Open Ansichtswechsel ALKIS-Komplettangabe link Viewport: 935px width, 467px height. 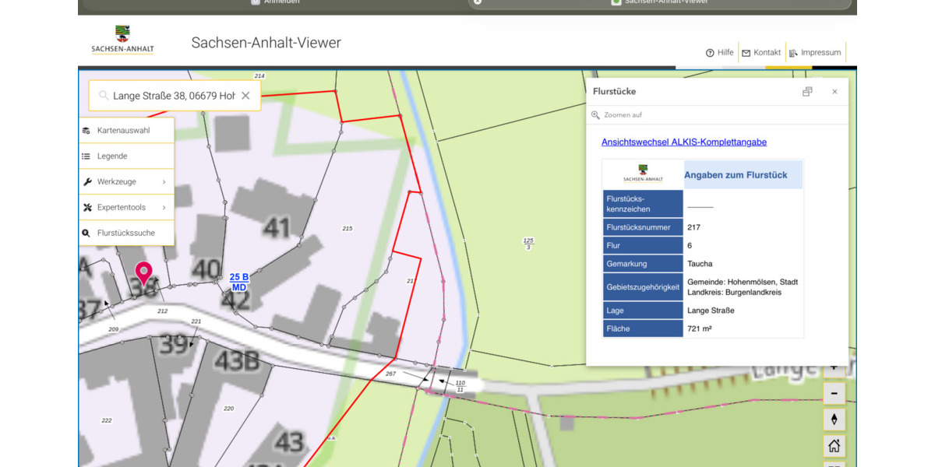[683, 142]
